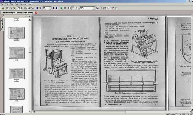Open Find with the binoculars icon
The width and height of the screenshot is (193, 115).
11,8
